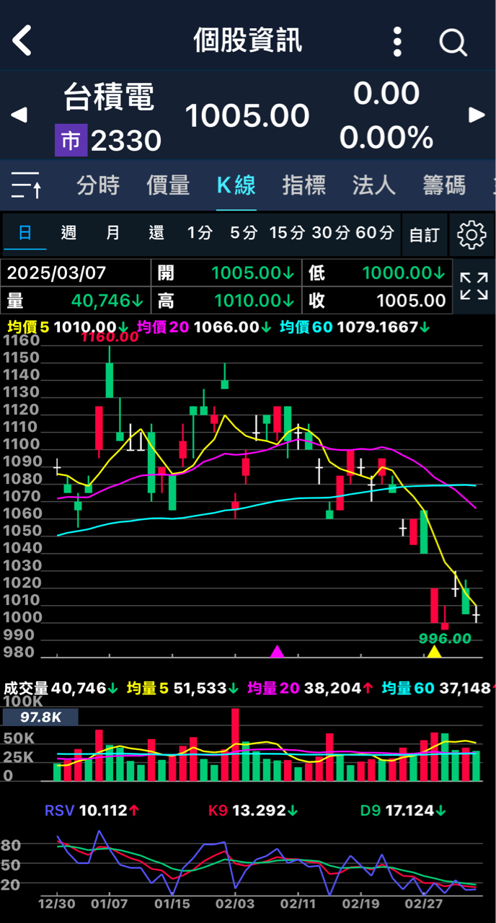Select the 1分 interval
This screenshot has height=923, width=496.
(200, 233)
